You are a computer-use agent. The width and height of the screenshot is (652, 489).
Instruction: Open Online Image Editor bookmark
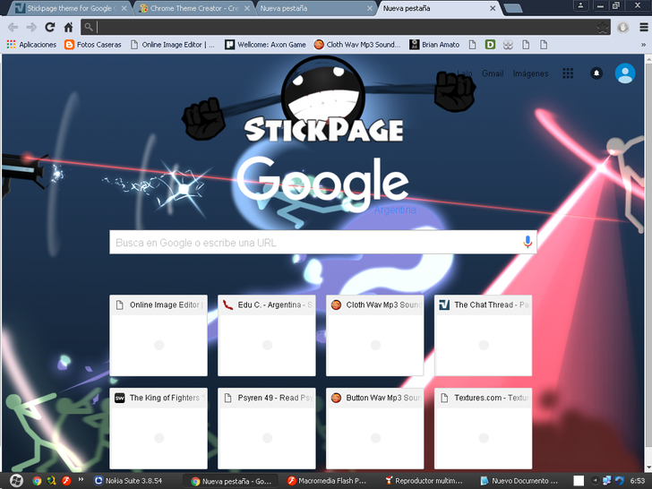(173, 45)
